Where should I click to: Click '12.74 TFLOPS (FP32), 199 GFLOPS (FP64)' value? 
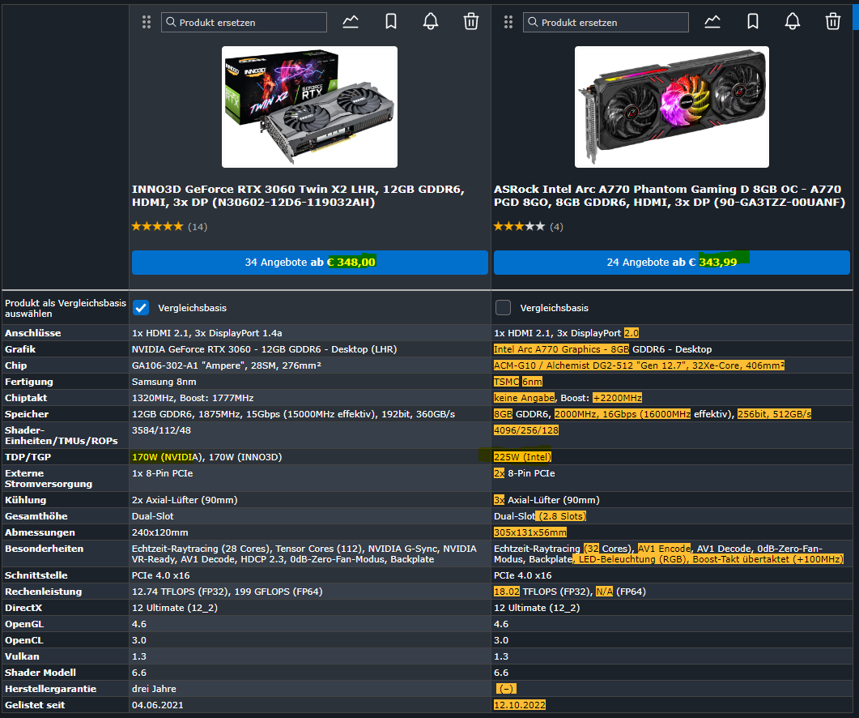227,592
